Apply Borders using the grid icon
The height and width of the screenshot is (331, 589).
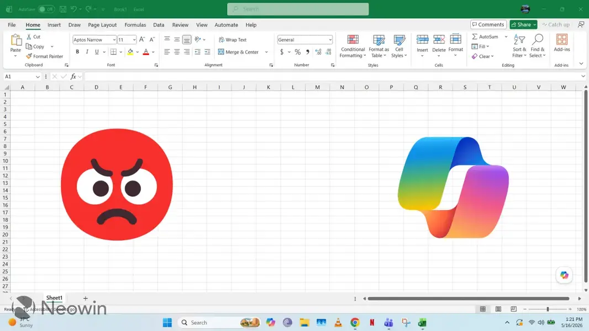click(x=113, y=52)
